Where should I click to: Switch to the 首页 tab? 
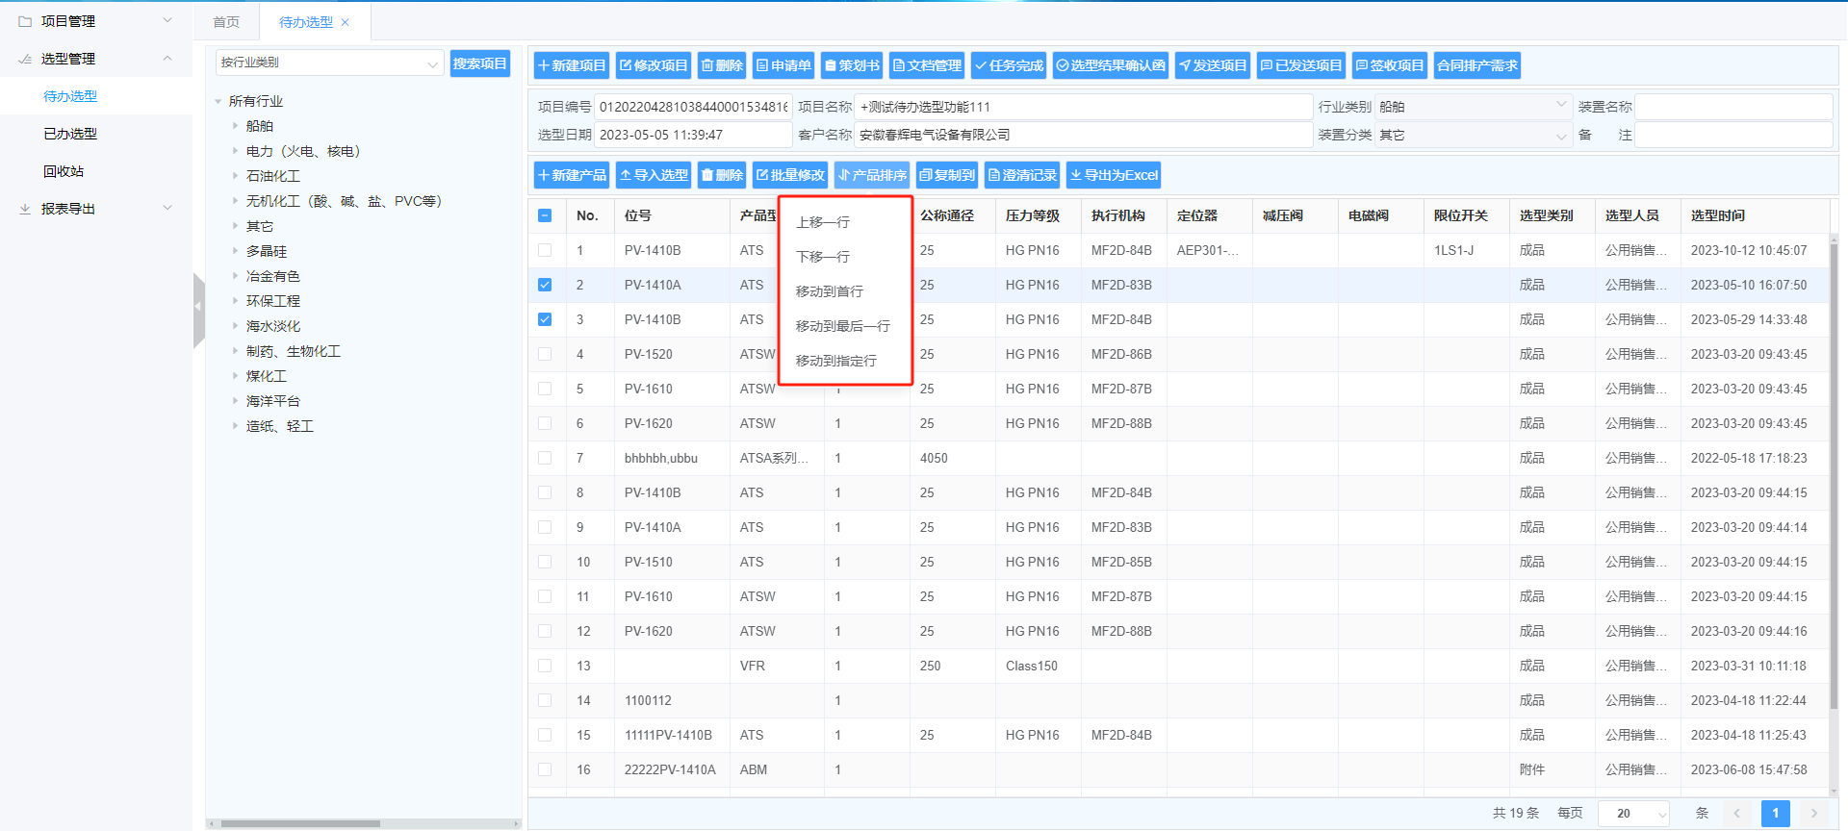(x=226, y=22)
